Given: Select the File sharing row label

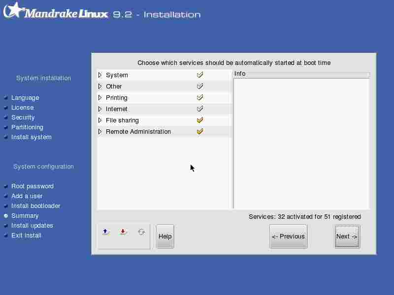Looking at the screenshot, I should (122, 120).
